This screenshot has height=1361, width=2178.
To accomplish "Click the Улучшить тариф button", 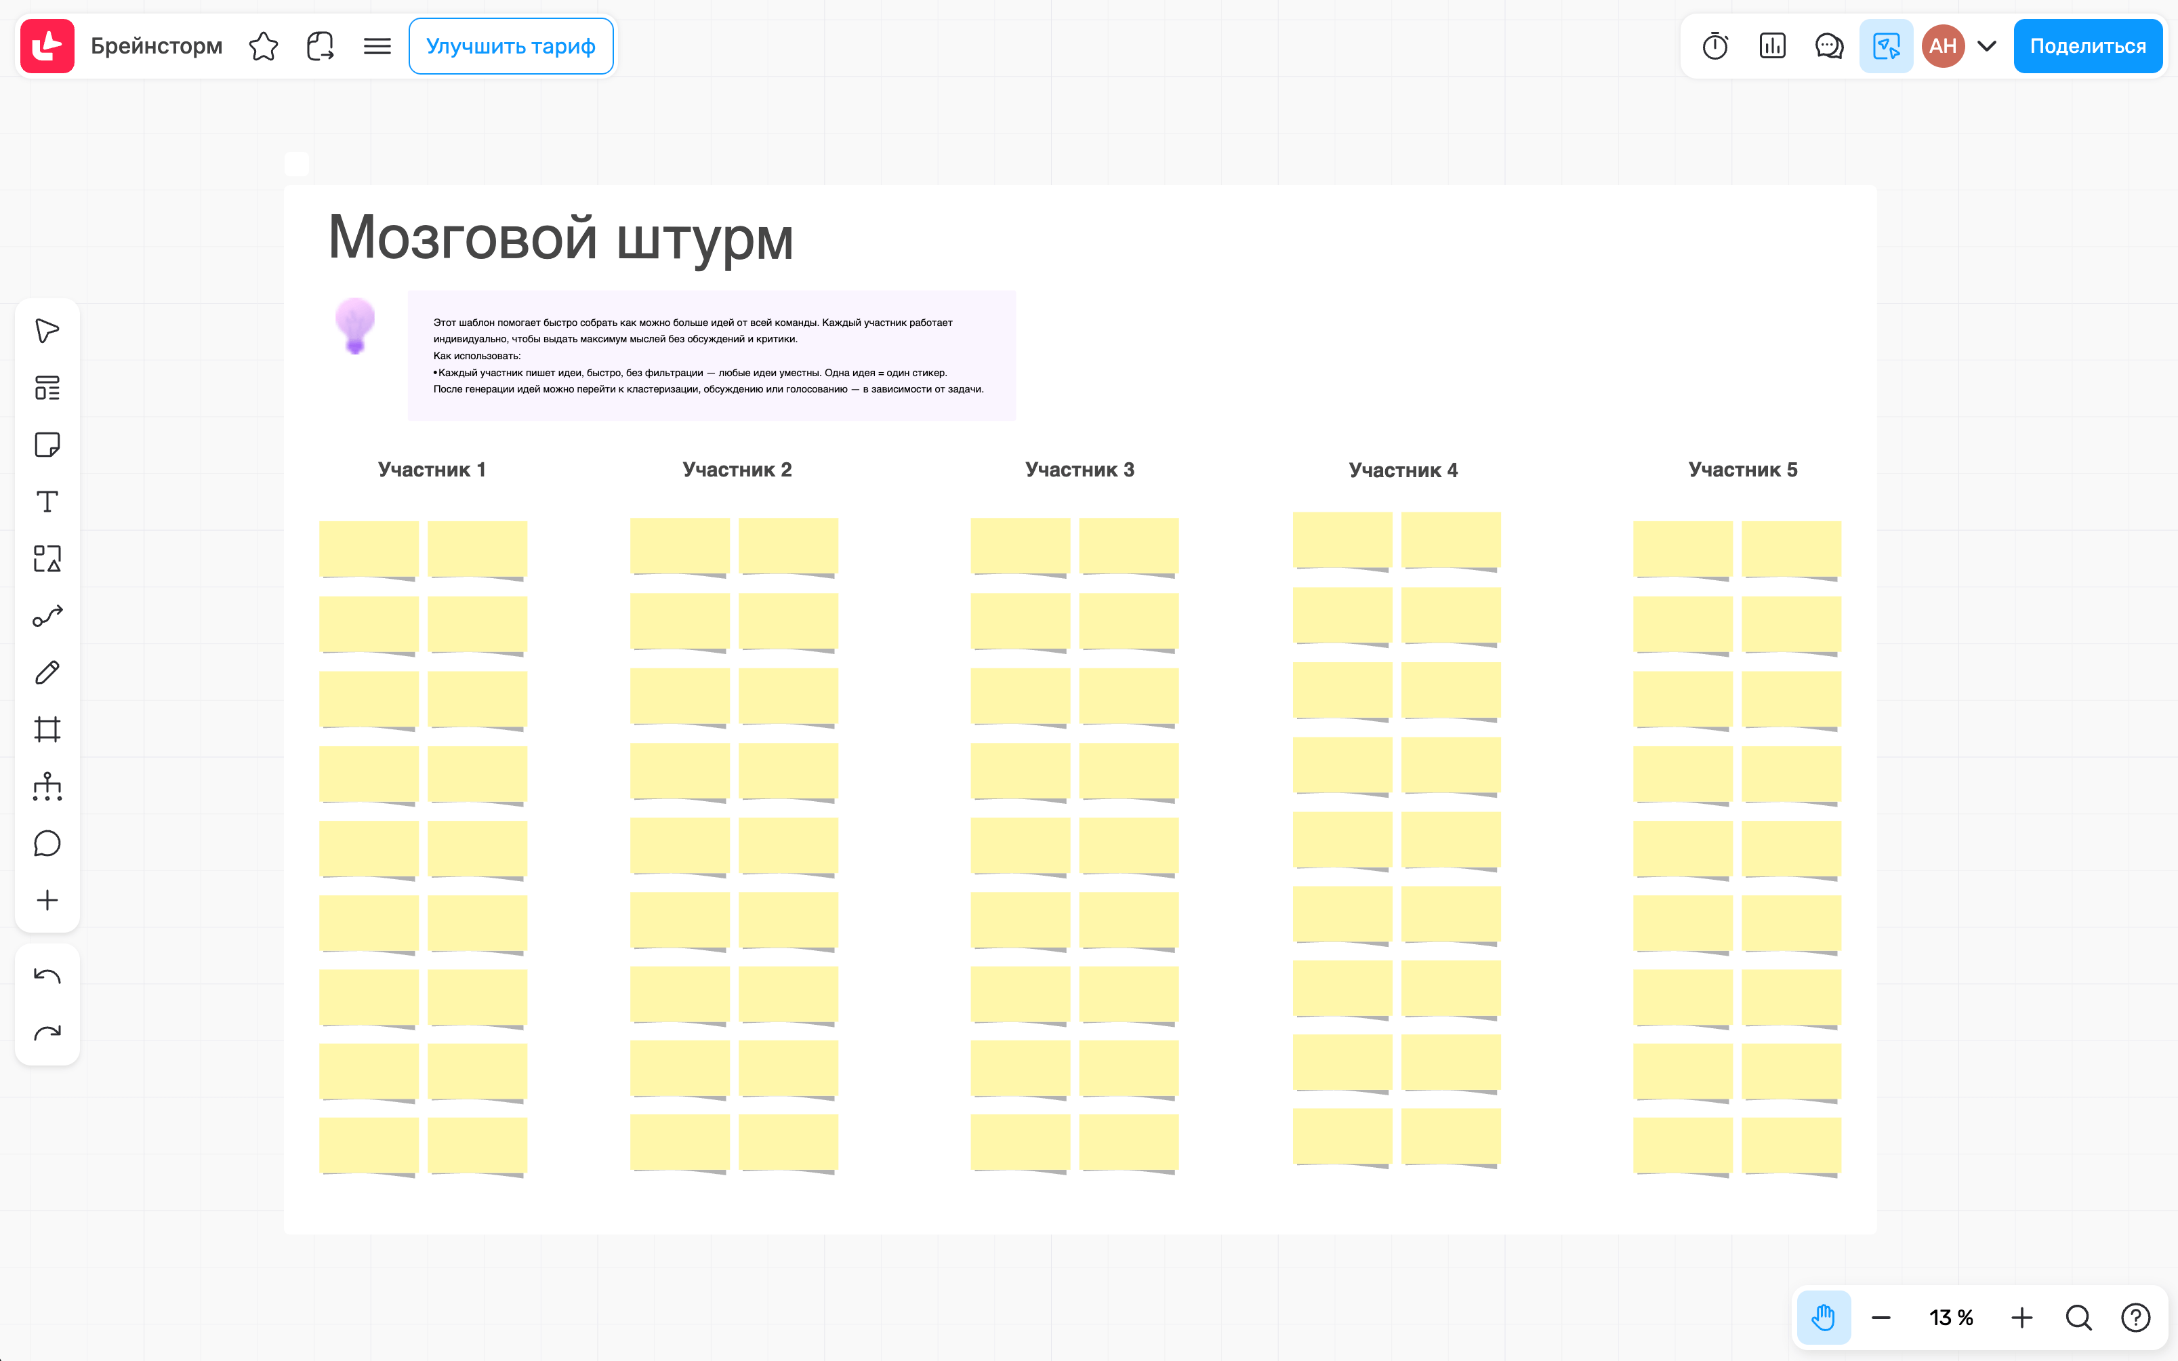I will (x=510, y=46).
